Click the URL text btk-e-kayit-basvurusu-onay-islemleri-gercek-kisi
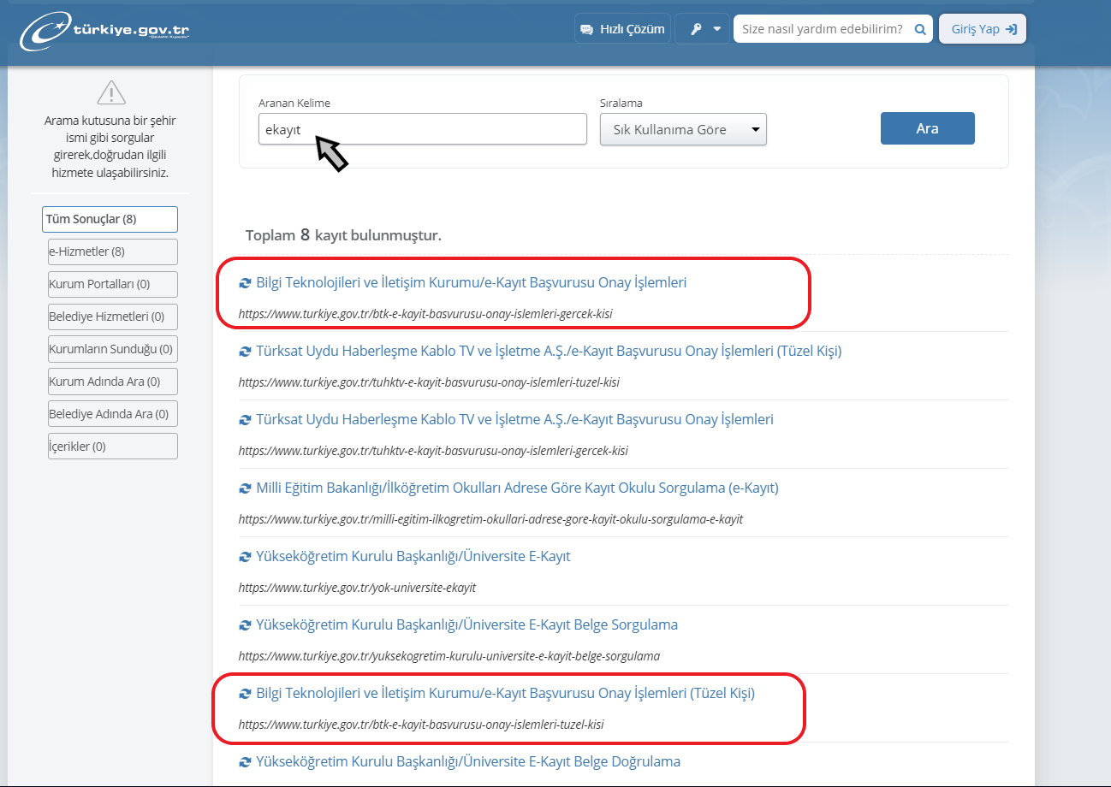 pyautogui.click(x=425, y=314)
